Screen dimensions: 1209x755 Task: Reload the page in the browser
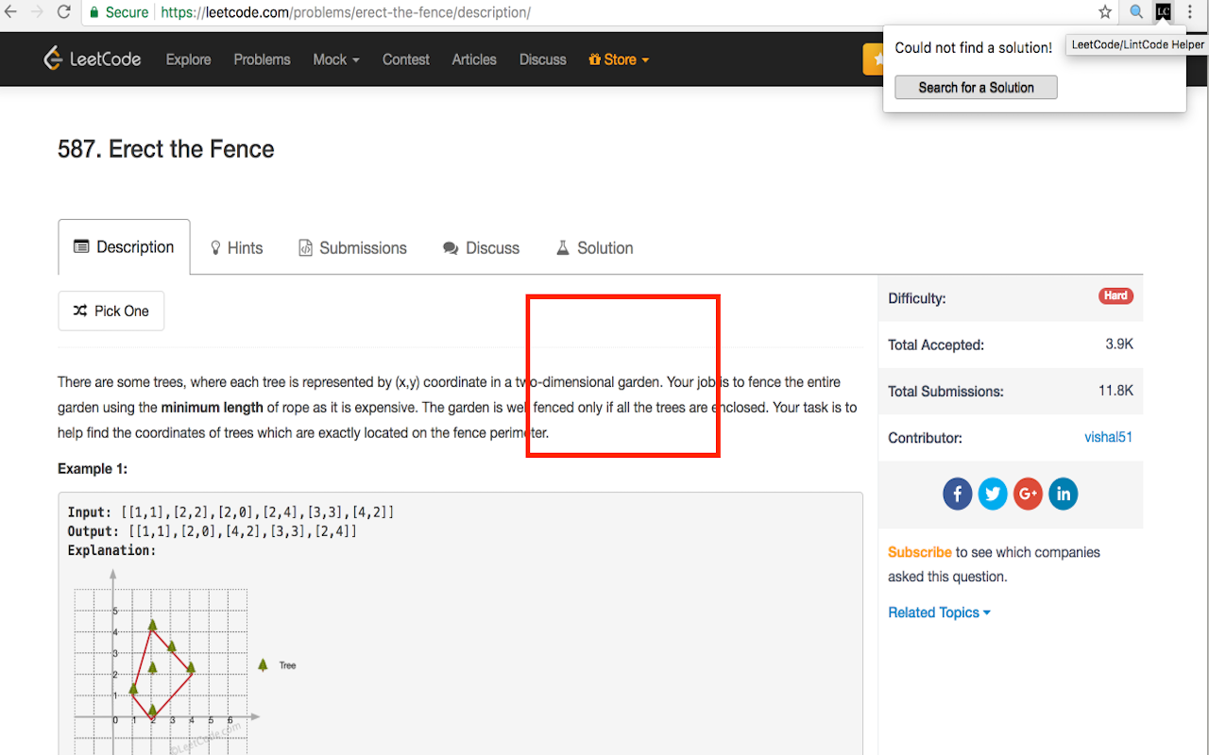pyautogui.click(x=64, y=12)
